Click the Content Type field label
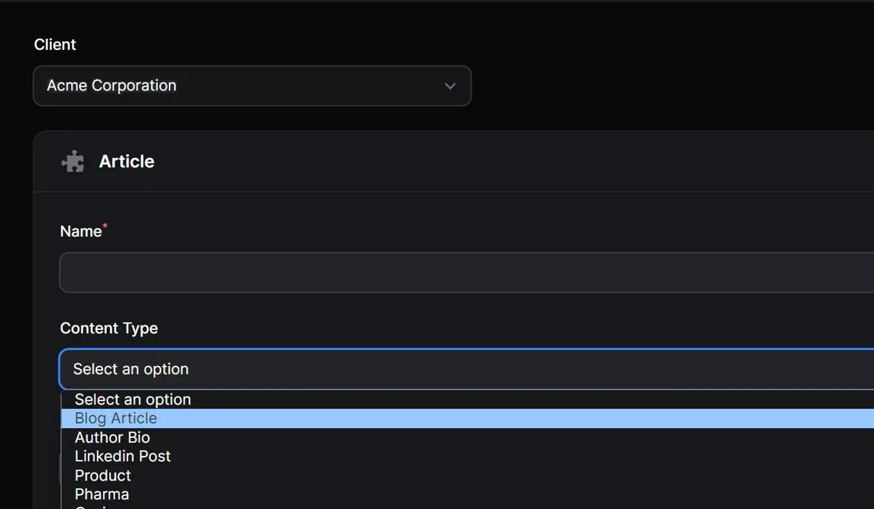 point(109,329)
